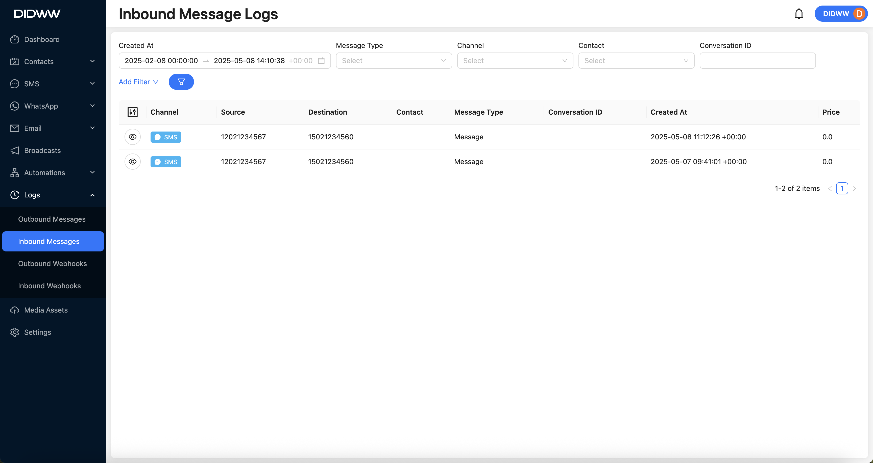Focus the Conversation ID input field
Image resolution: width=873 pixels, height=463 pixels.
point(757,61)
